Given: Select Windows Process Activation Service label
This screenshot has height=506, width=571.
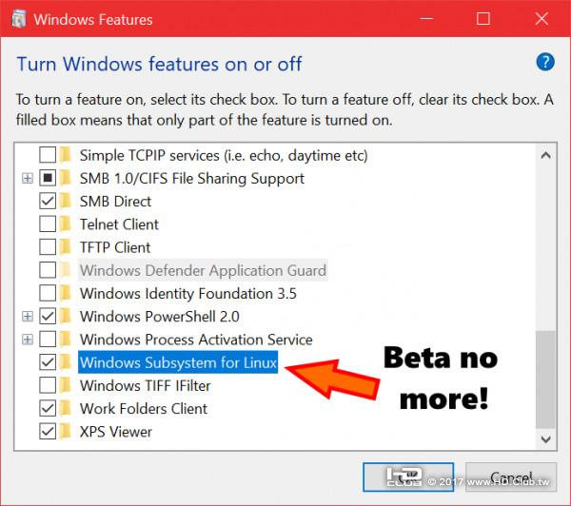Looking at the screenshot, I should click(x=196, y=340).
